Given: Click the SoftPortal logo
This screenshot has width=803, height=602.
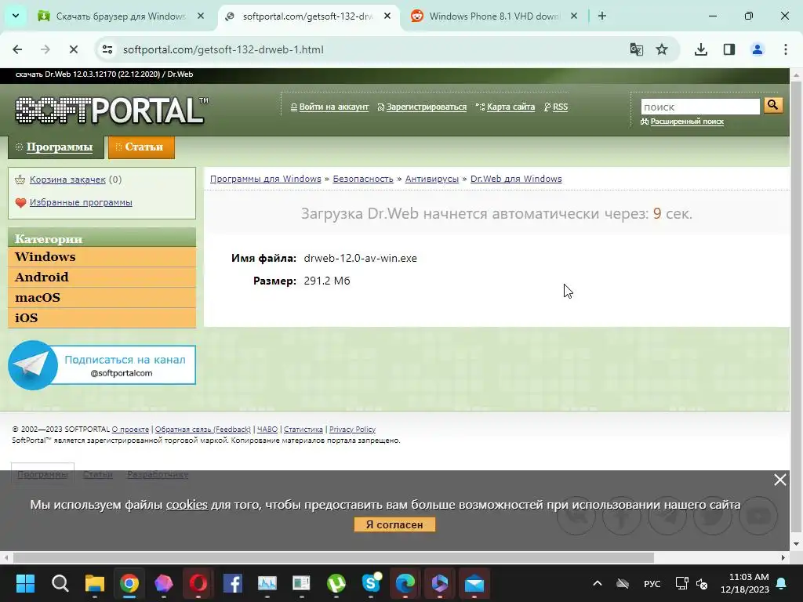Looking at the screenshot, I should 111,110.
